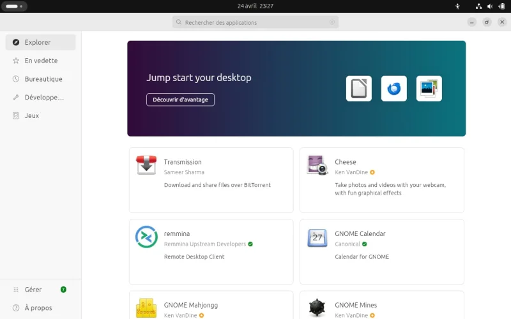
Task: Open the GNOME Mines app title
Action: point(356,305)
